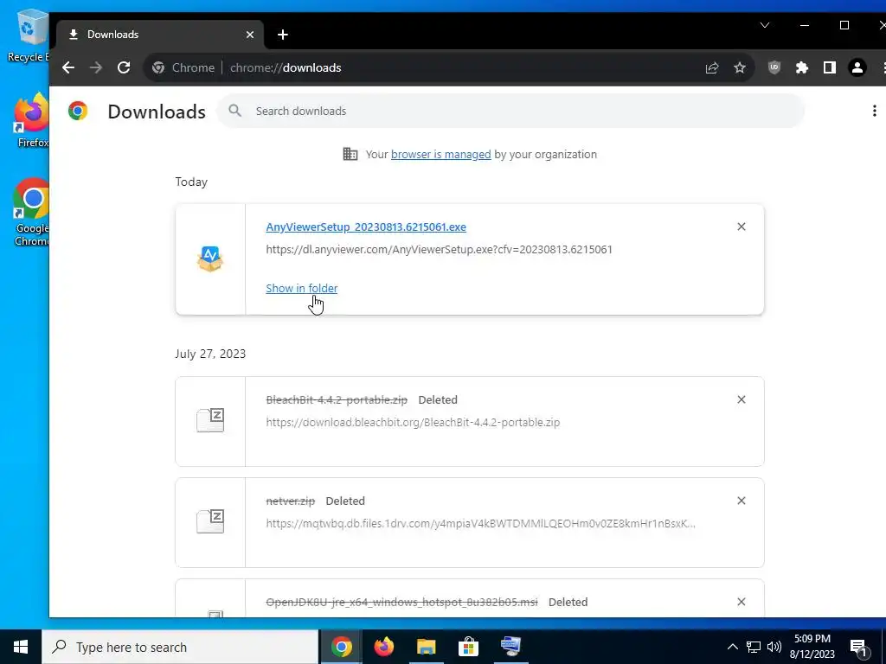Open a new browser tab
Viewport: 886px width, 664px height.
pos(283,35)
